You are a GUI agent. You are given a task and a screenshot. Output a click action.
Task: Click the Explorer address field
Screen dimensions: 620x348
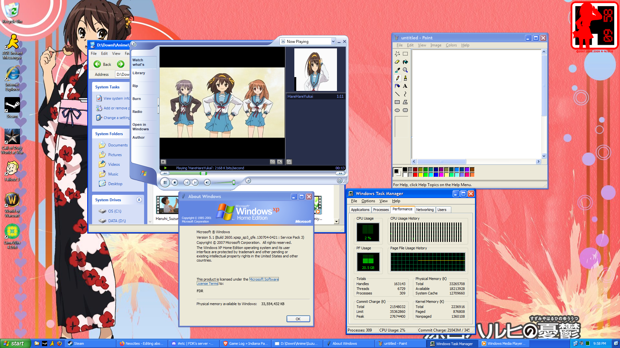(x=122, y=75)
